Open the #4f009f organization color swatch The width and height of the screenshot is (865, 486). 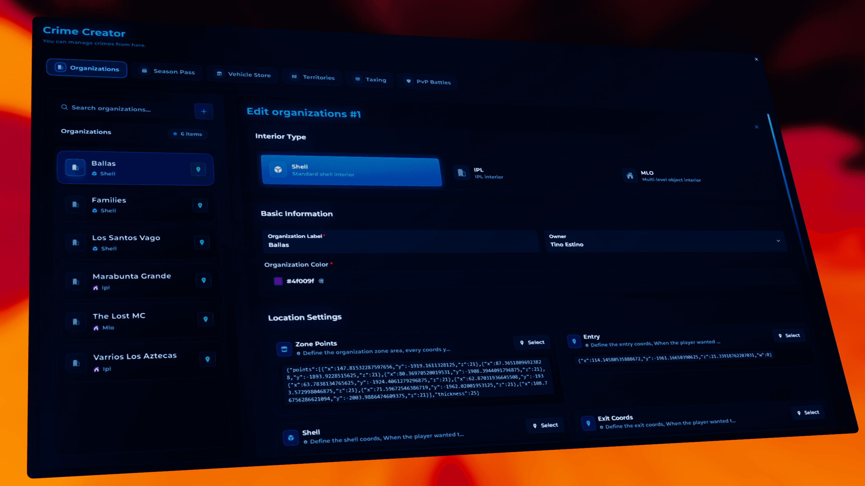tap(278, 281)
